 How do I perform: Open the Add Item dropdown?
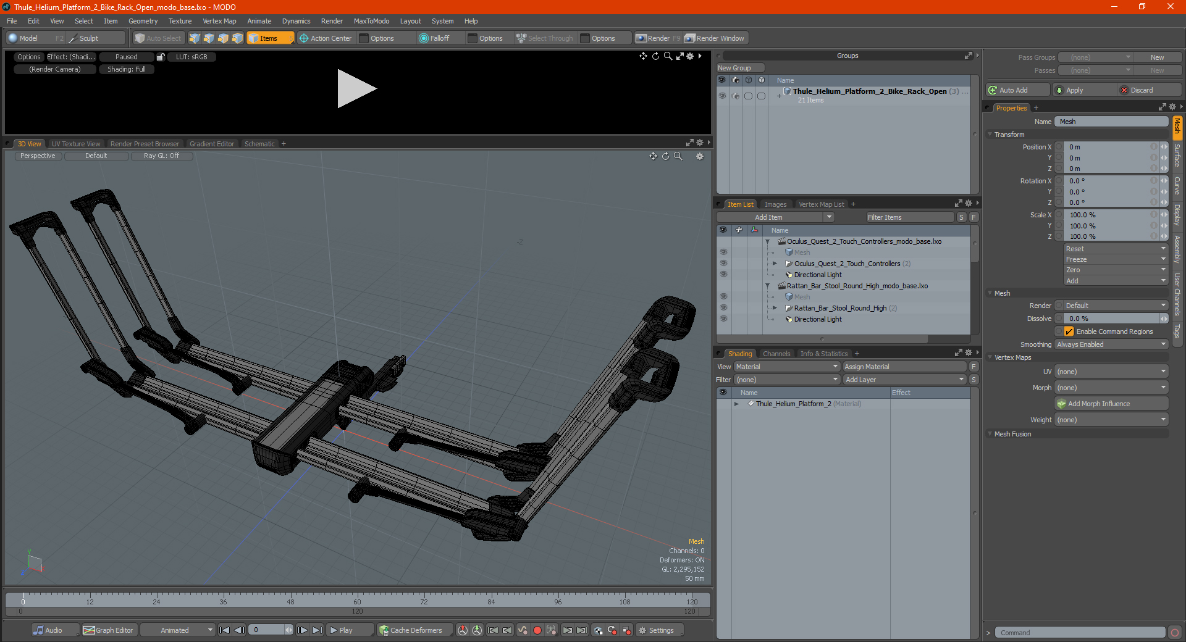point(776,217)
